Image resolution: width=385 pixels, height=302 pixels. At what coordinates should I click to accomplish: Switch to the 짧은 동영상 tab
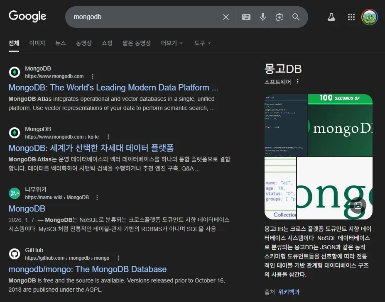[137, 43]
